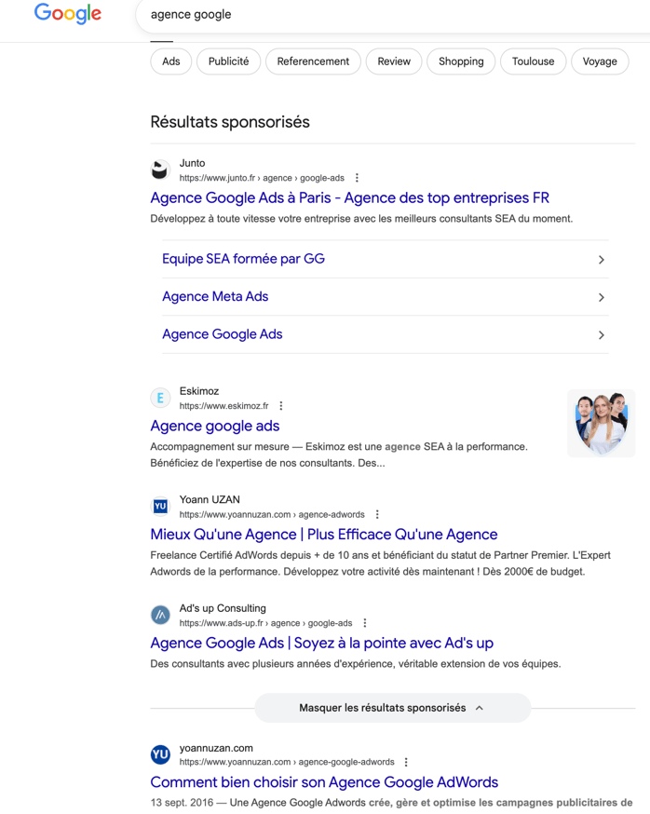
Task: Open 'Mieux Qu'une Agence' ad link
Action: (x=323, y=535)
